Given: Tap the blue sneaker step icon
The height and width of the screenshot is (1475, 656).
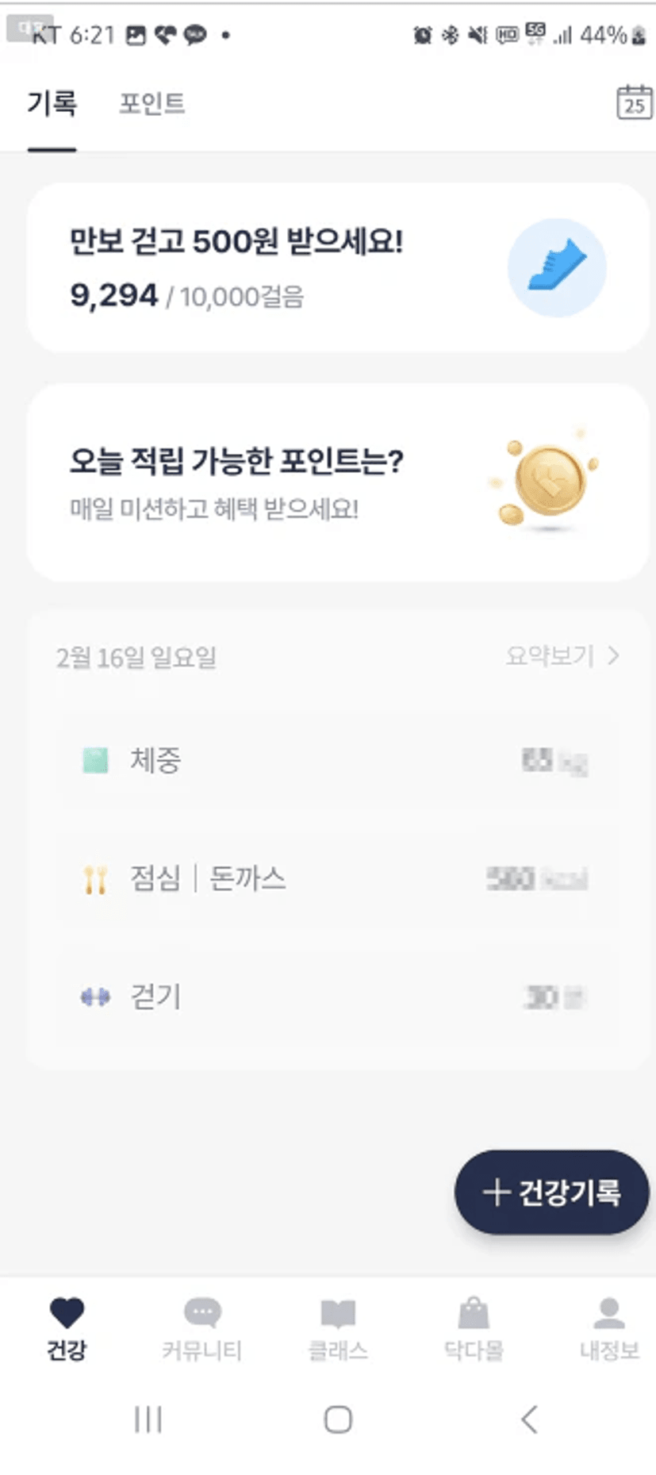Looking at the screenshot, I should pos(557,268).
